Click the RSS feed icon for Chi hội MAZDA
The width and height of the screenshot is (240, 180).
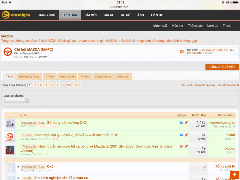click(182, 52)
